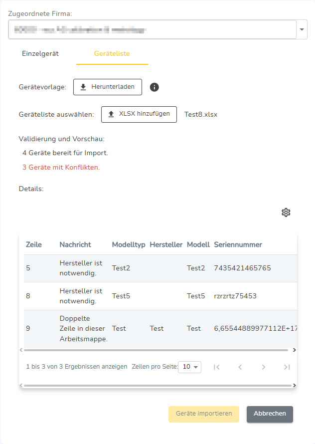The width and height of the screenshot is (315, 444).
Task: Sort by the Zeile column header
Action: click(x=34, y=244)
